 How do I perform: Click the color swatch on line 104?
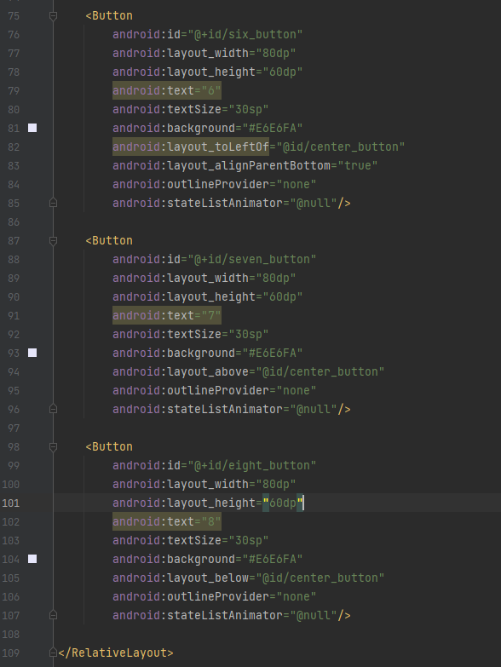(x=32, y=559)
